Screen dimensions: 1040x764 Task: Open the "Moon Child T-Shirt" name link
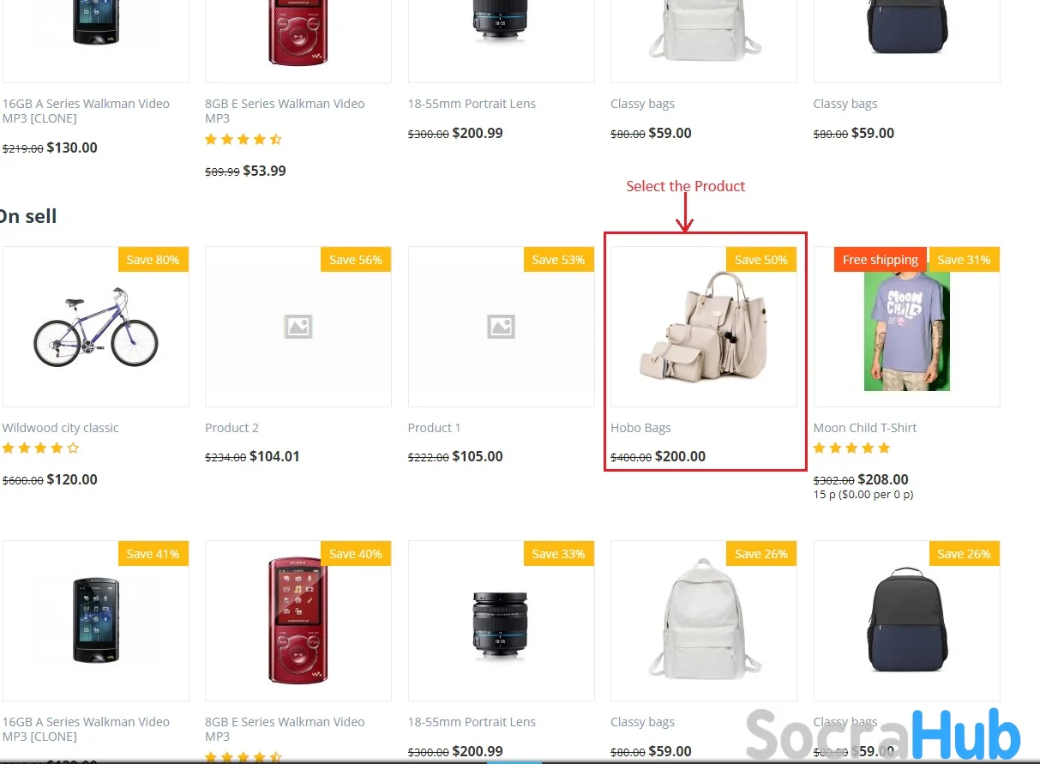(x=865, y=428)
